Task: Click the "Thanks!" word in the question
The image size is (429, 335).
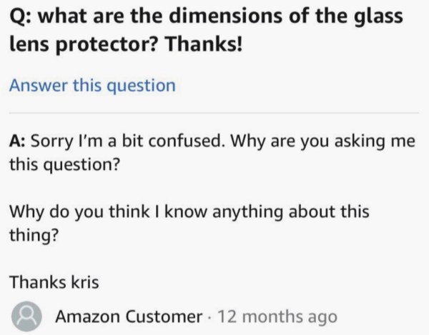Action: tap(204, 44)
